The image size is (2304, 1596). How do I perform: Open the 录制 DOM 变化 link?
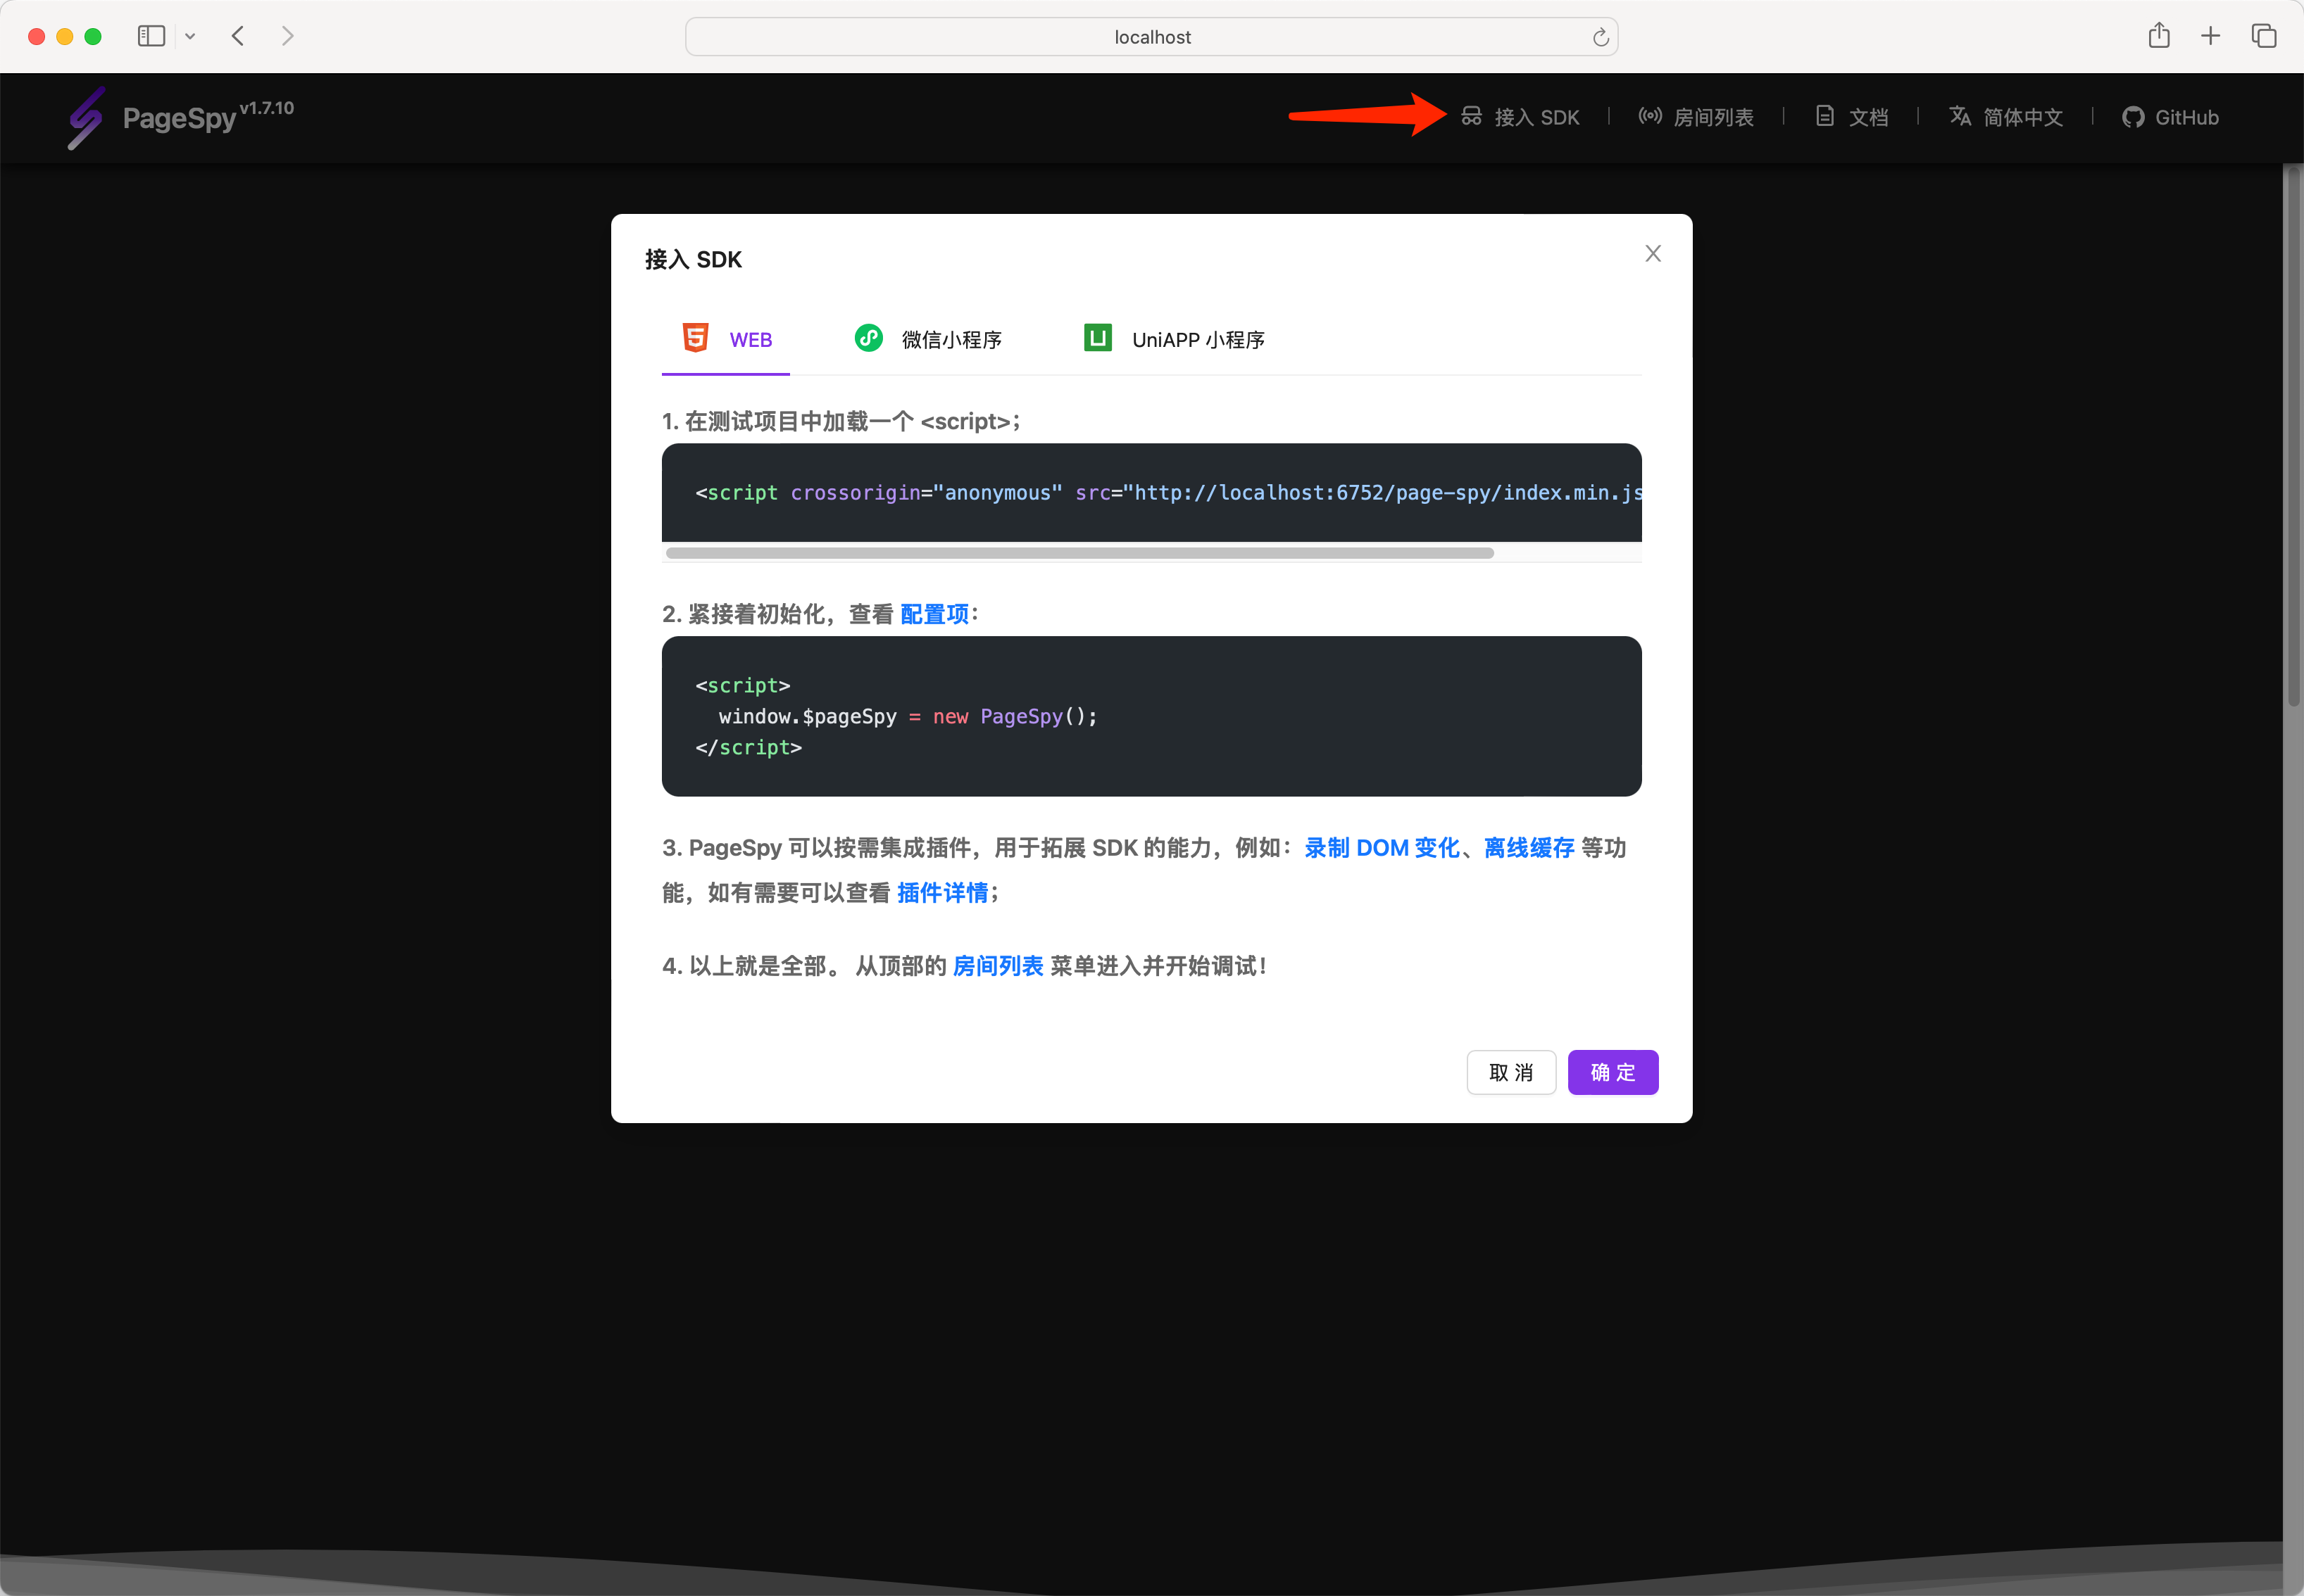(1382, 848)
